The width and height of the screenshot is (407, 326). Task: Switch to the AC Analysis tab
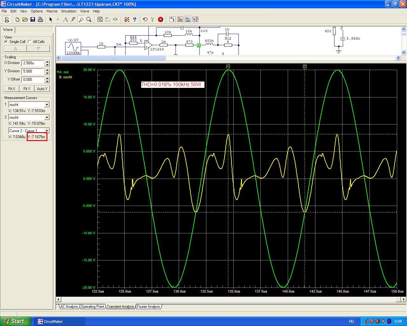(x=69, y=307)
